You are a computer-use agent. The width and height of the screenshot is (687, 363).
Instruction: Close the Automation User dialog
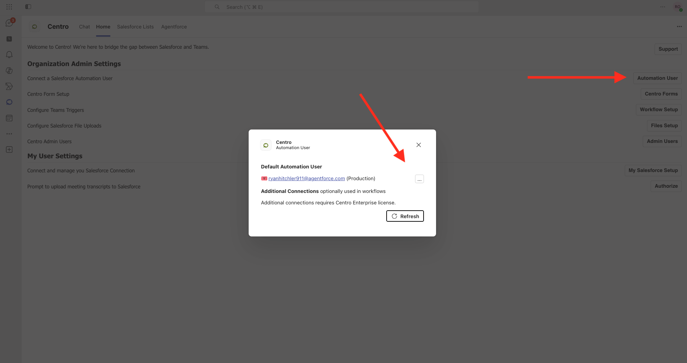419,145
